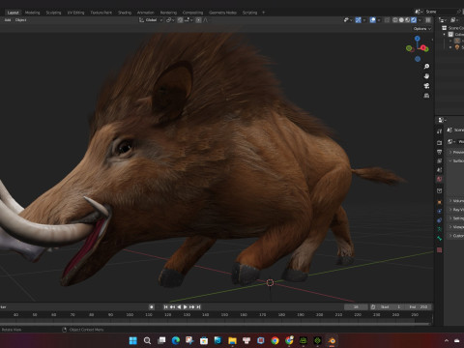Open the Global transform orientation dropdown
The height and width of the screenshot is (348, 464).
pyautogui.click(x=151, y=20)
